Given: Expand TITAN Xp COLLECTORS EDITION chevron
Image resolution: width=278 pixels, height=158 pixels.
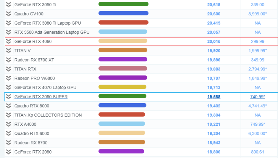Looking at the screenshot, I should (x=8, y=115).
